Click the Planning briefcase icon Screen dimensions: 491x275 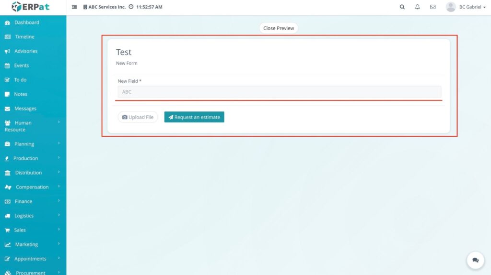8,144
